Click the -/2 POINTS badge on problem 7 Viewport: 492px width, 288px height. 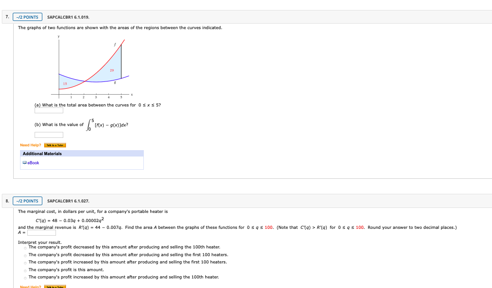pos(27,16)
